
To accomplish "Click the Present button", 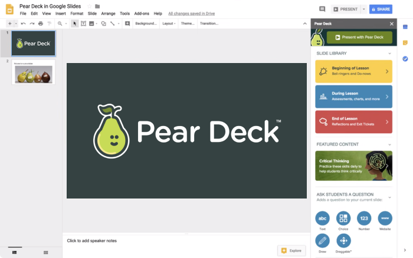I will (x=346, y=9).
